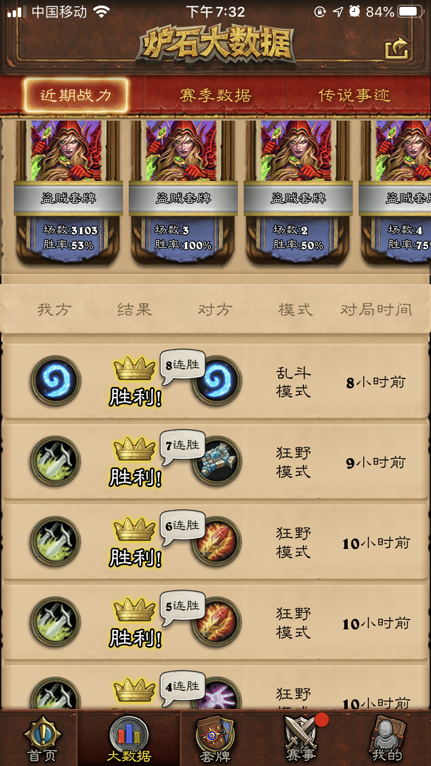Tap the share icon in the header
This screenshot has height=766, width=431.
397,49
